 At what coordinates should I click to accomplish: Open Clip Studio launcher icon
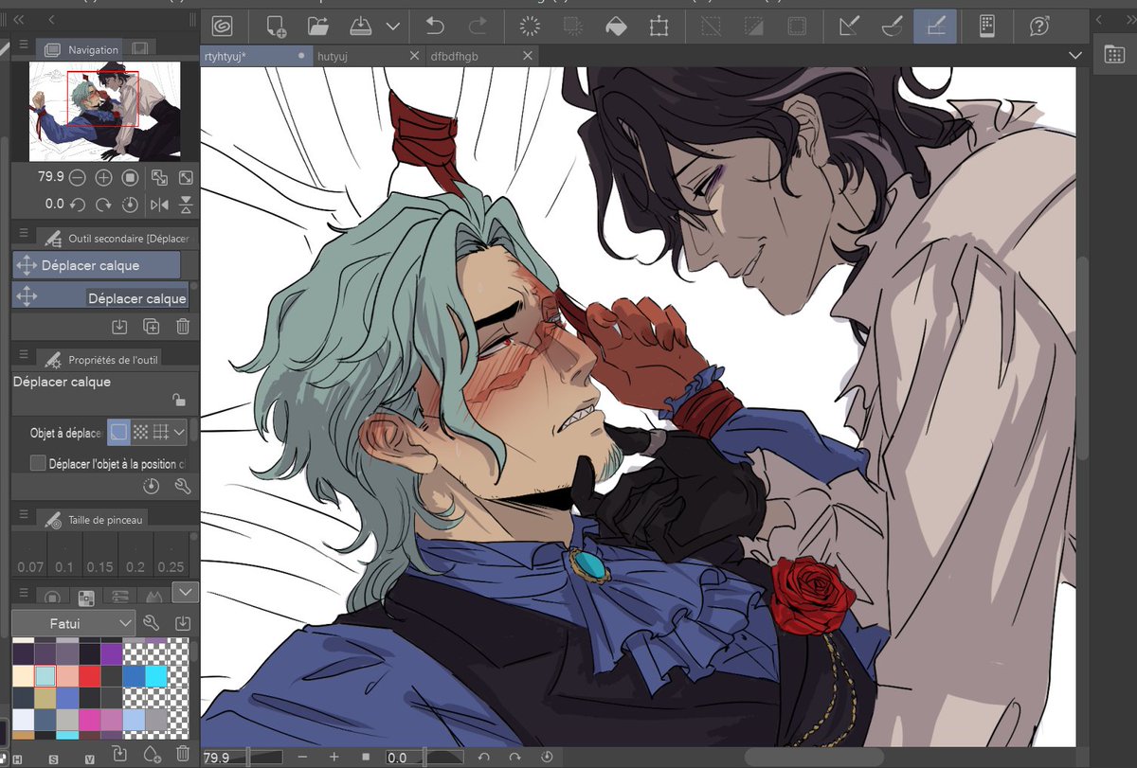coord(222,26)
